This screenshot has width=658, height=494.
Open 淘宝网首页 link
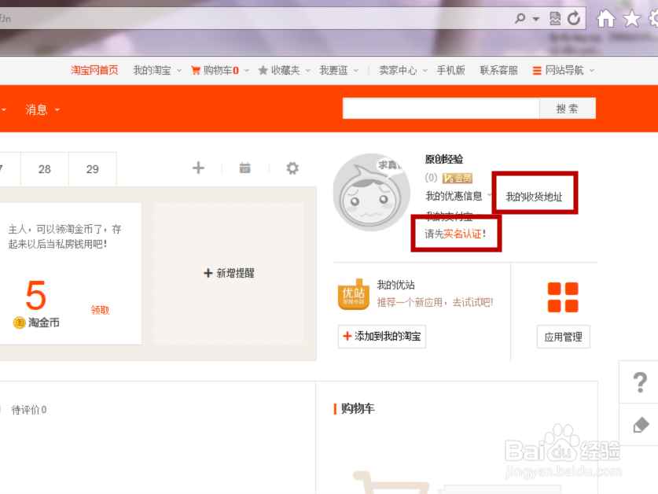pyautogui.click(x=94, y=70)
